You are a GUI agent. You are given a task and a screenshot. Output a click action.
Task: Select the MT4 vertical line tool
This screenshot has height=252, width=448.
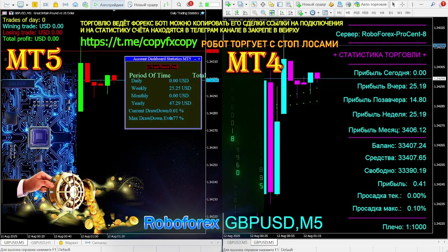pos(412,5)
